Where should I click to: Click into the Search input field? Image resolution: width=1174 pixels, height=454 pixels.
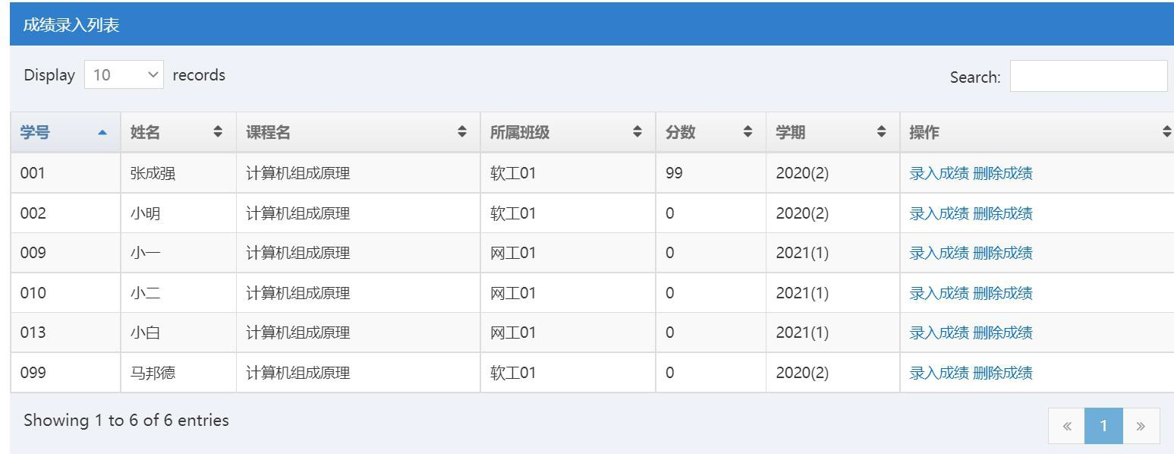[1087, 76]
